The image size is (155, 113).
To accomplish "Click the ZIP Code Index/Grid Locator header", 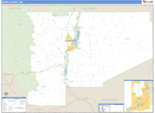I will (x=110, y=104).
